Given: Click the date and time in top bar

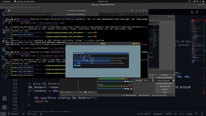Looking at the screenshot, I should pos(103,1).
